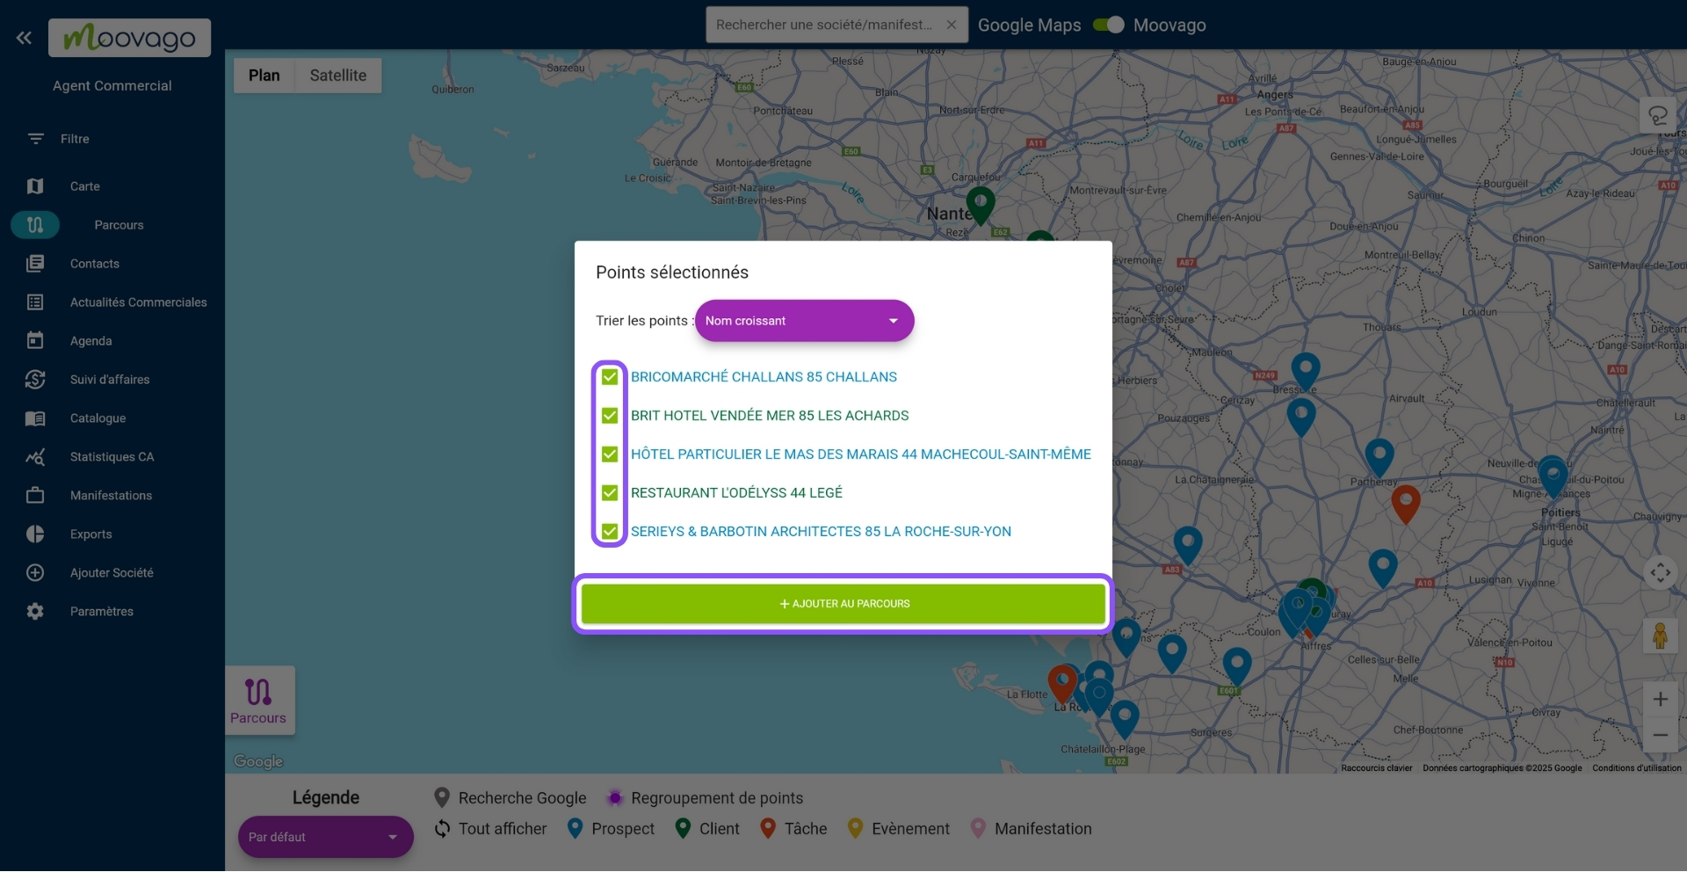Switch to Satellite map view
The width and height of the screenshot is (1687, 872).
(337, 75)
